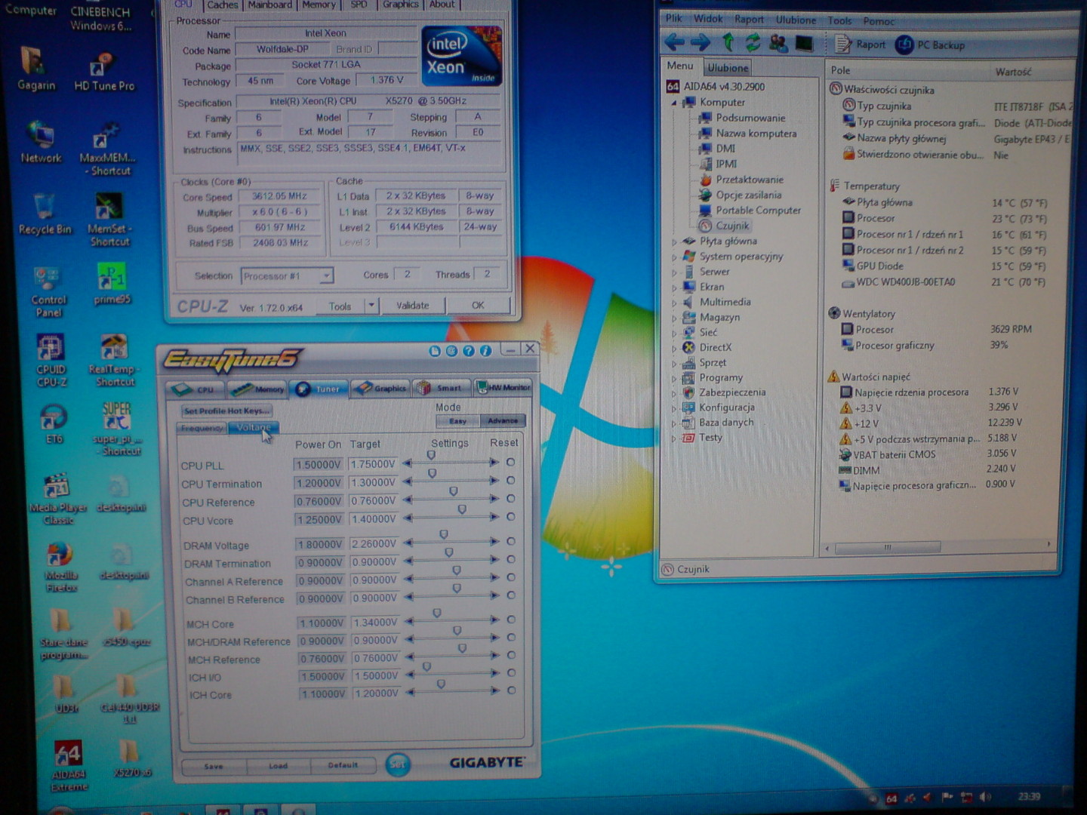Open MemSet shortcut on desktop

pyautogui.click(x=110, y=220)
